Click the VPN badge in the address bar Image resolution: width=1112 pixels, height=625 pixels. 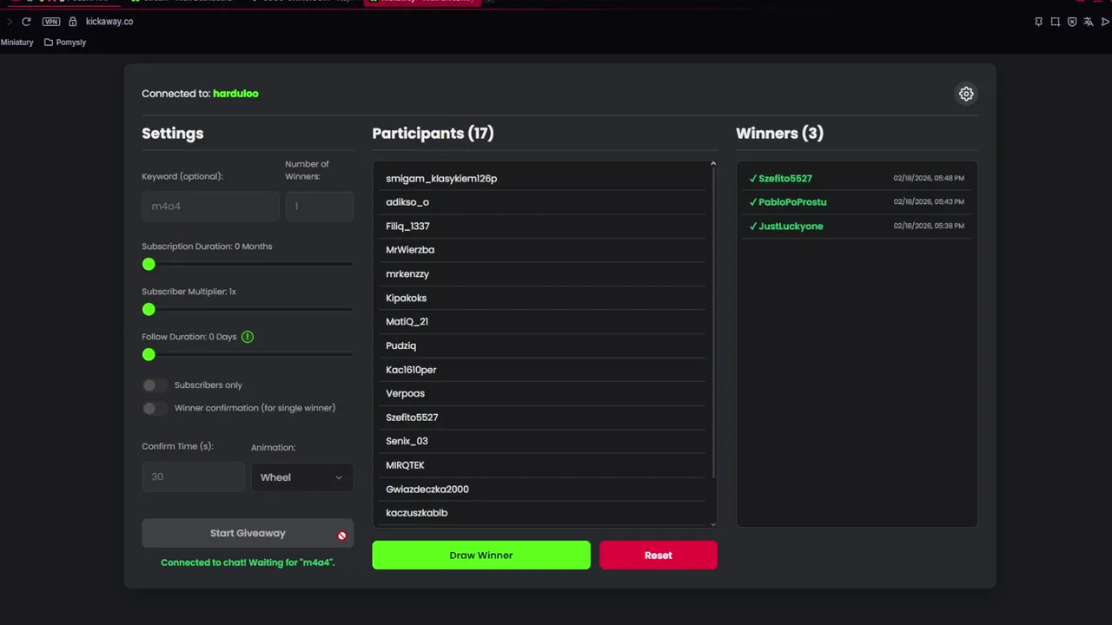[x=51, y=22]
